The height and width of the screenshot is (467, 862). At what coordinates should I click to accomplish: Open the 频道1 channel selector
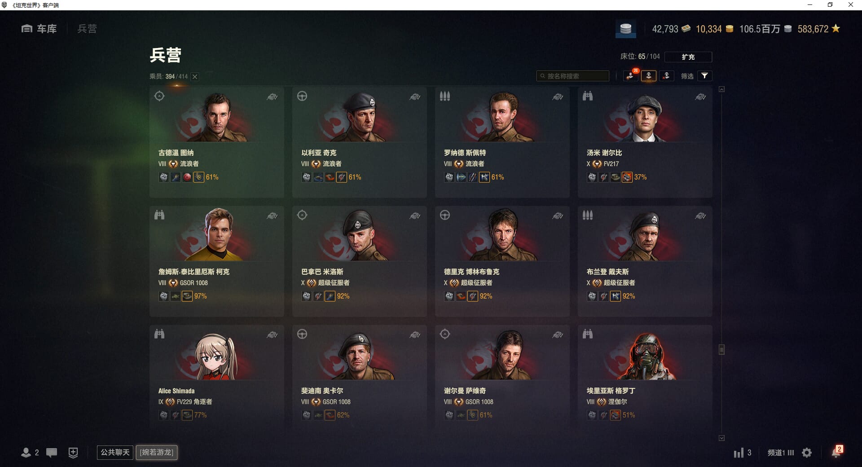[x=781, y=453]
